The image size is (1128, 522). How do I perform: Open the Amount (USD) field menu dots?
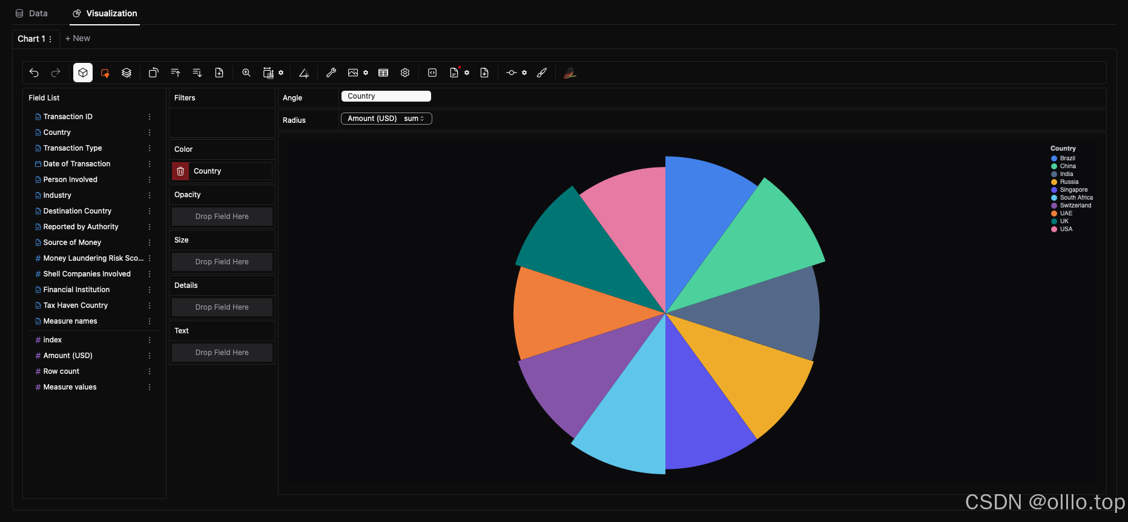coord(150,356)
